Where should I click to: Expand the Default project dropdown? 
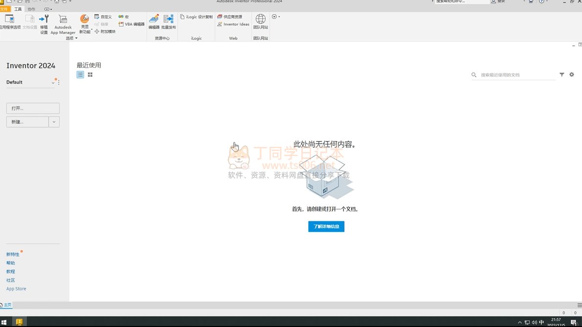[53, 83]
